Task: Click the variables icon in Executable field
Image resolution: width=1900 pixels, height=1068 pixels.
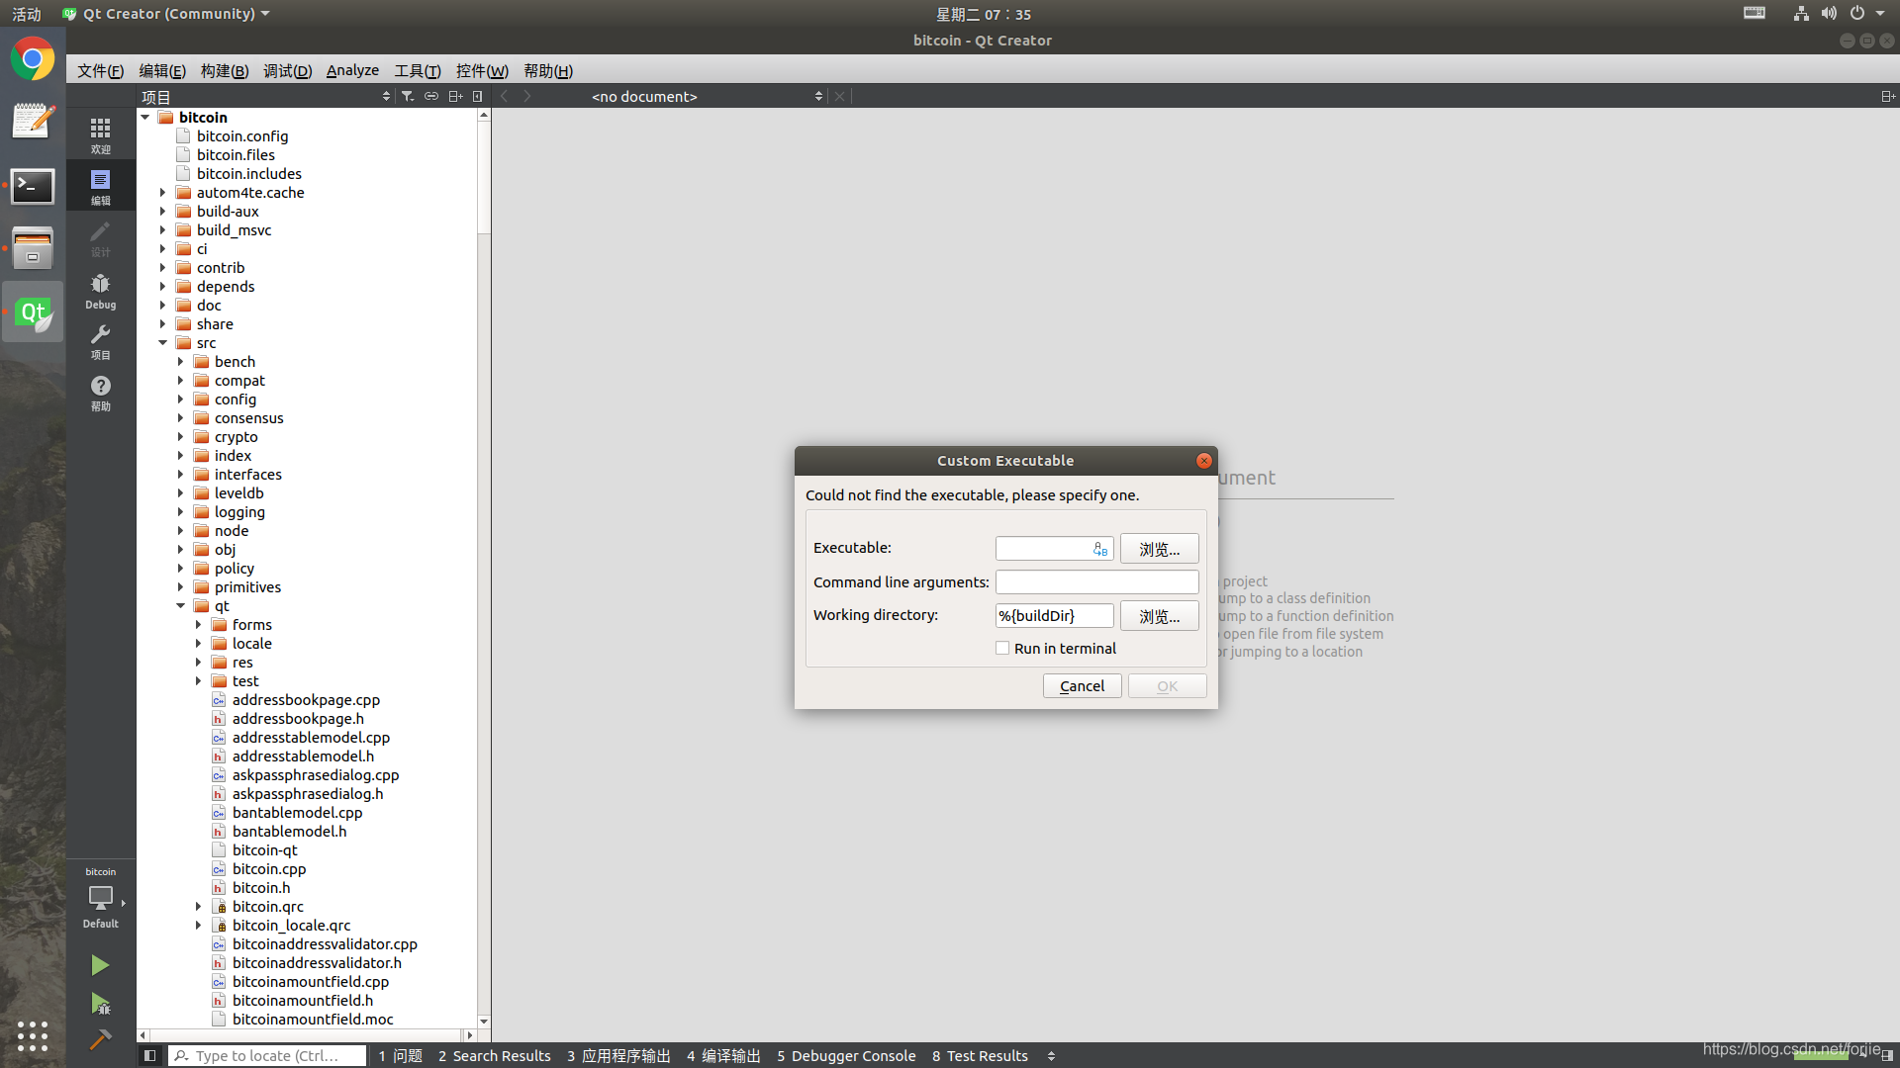Action: coord(1100,549)
